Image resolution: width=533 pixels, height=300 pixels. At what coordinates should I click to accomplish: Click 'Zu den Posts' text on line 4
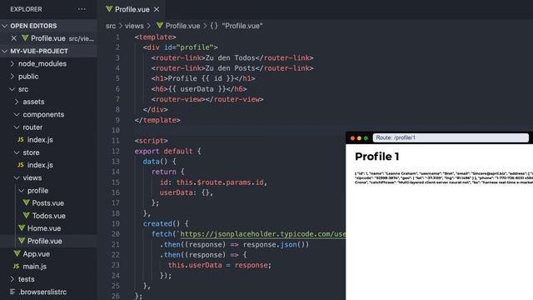pyautogui.click(x=230, y=68)
